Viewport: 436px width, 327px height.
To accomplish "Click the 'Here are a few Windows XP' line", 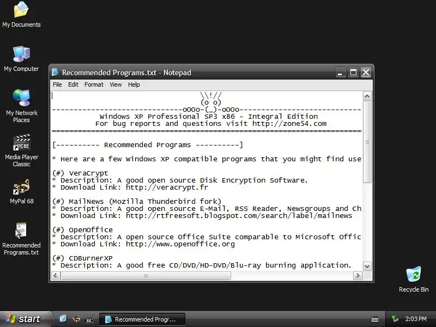I will pos(207,159).
